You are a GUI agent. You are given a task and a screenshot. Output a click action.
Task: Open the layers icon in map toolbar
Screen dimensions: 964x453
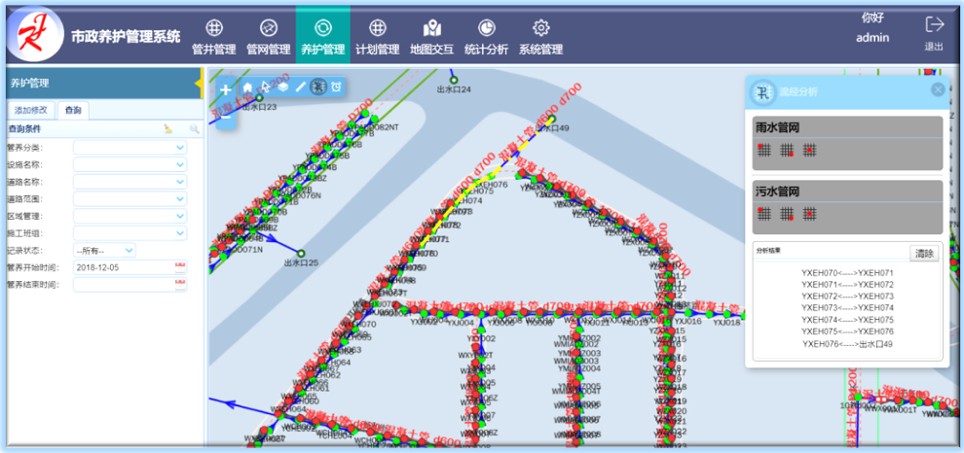[282, 87]
